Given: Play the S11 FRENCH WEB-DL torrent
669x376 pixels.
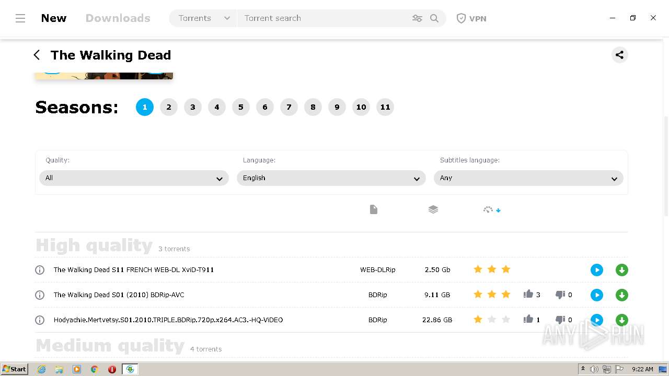Looking at the screenshot, I should (x=596, y=270).
